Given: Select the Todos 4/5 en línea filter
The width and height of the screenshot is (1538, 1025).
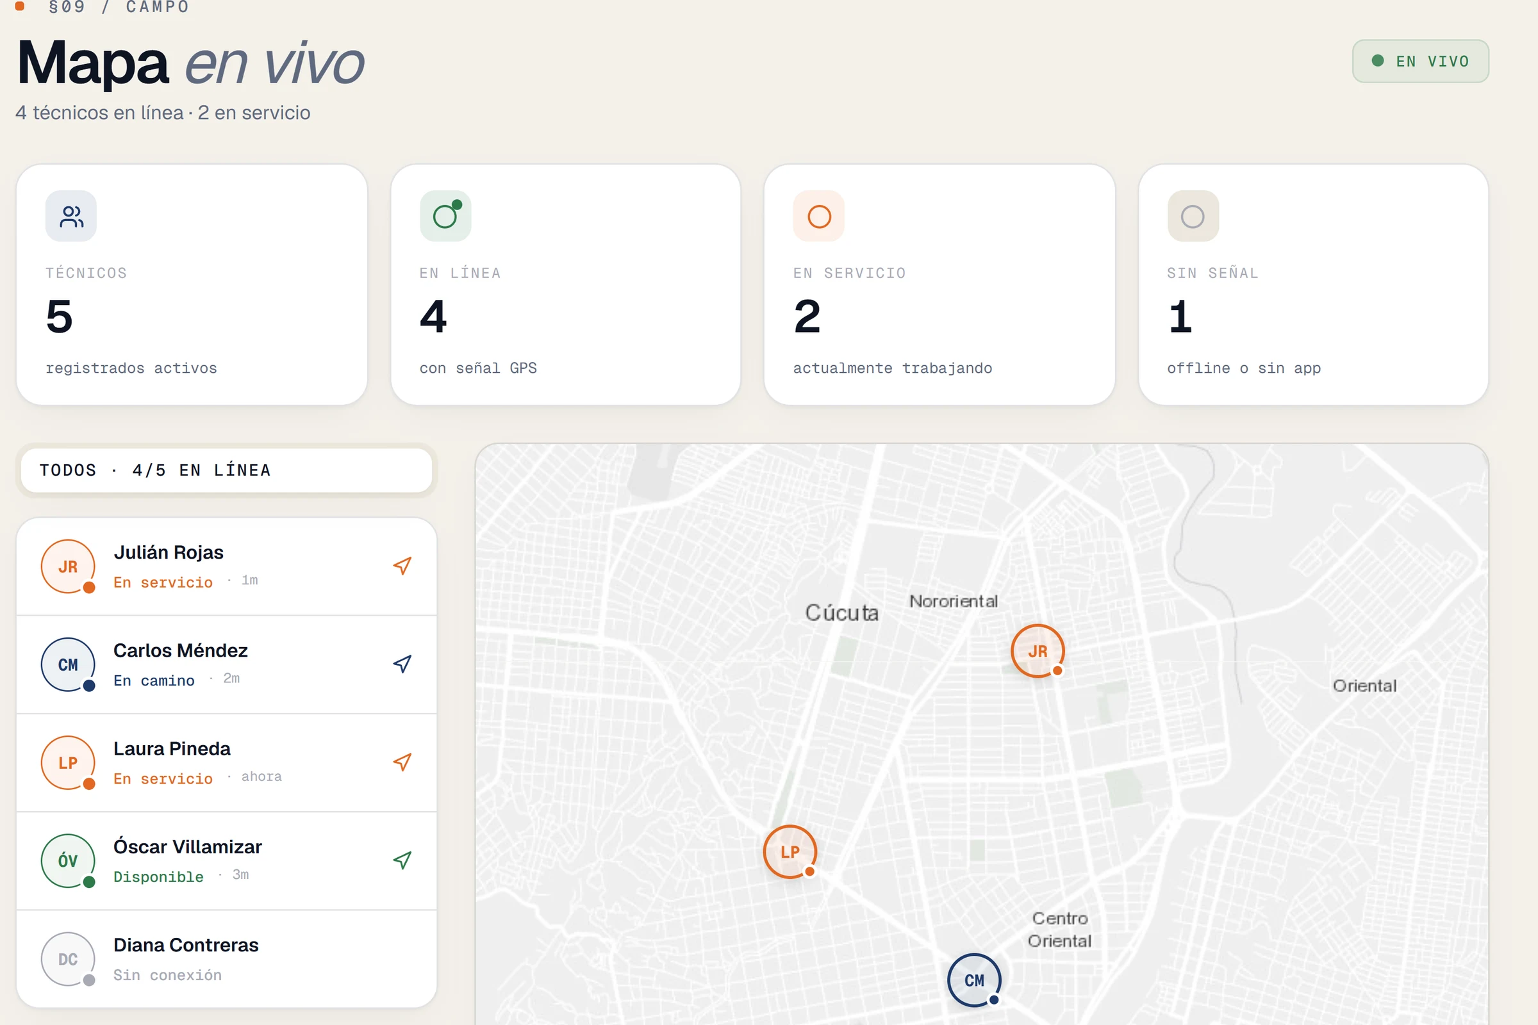Looking at the screenshot, I should point(226,470).
